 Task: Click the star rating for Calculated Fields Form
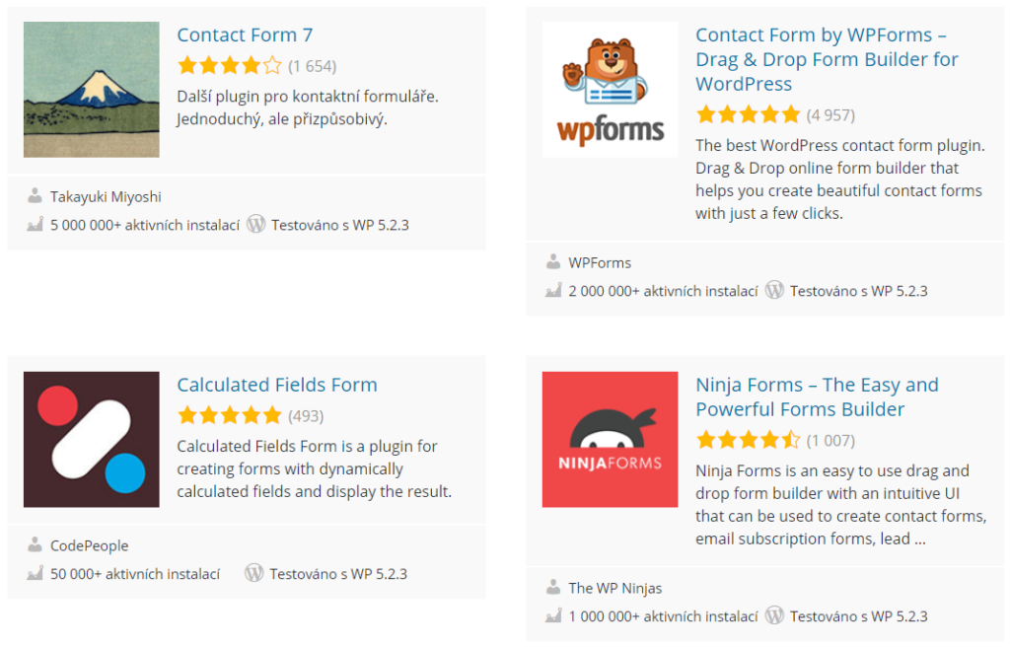pyautogui.click(x=230, y=415)
